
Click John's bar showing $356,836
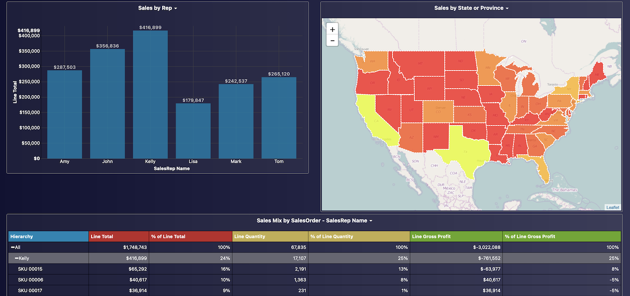[x=108, y=104]
